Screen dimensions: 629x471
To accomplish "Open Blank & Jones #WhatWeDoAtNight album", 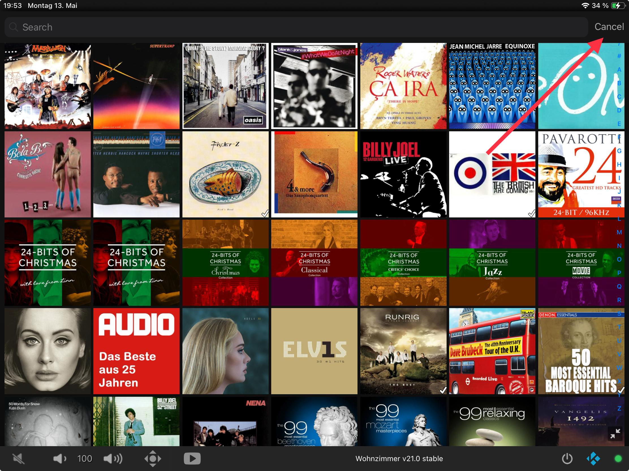I will click(314, 86).
